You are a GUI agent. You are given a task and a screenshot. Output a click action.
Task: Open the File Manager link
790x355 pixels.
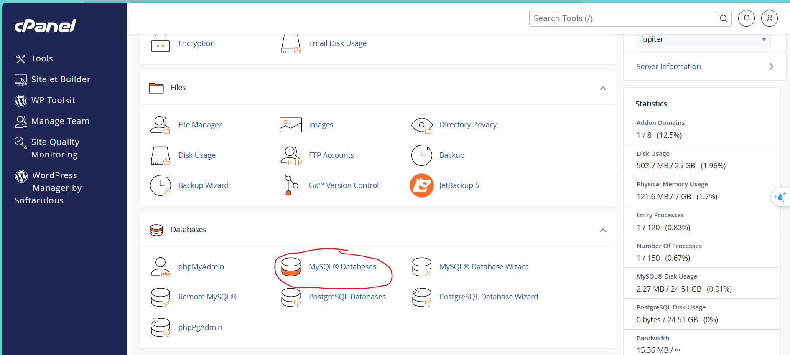click(200, 125)
